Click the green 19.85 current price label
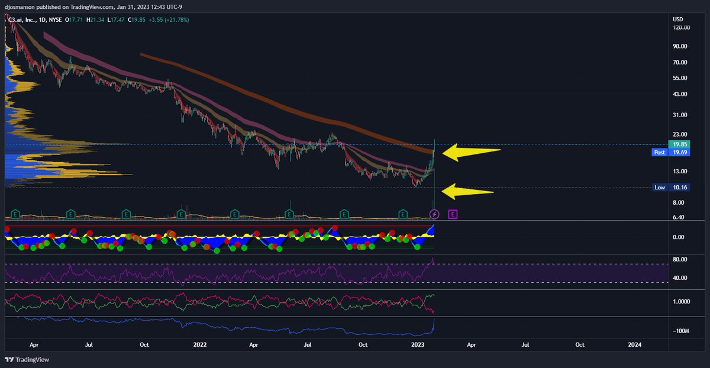The height and width of the screenshot is (368, 710). point(679,144)
